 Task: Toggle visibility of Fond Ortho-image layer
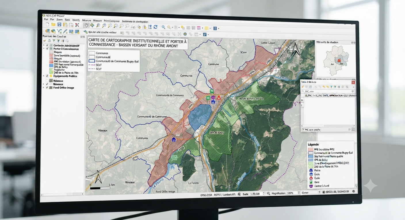tap(47, 88)
